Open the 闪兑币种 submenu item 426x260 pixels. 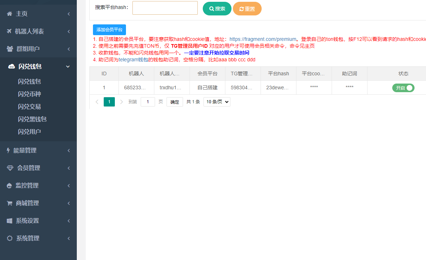(x=29, y=94)
